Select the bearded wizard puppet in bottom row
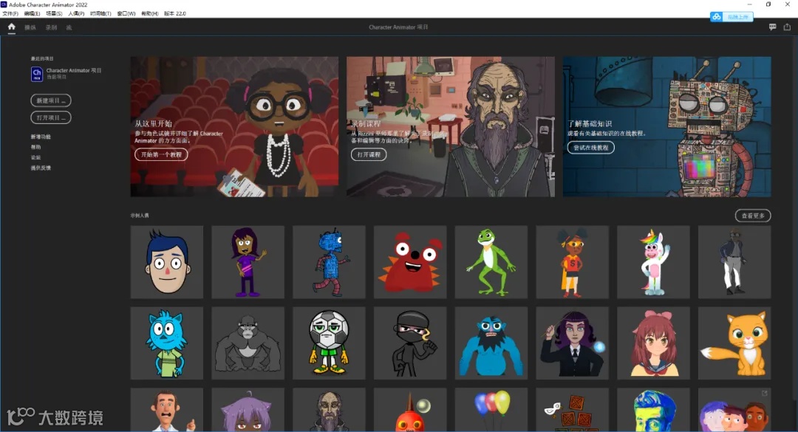 [x=329, y=410]
